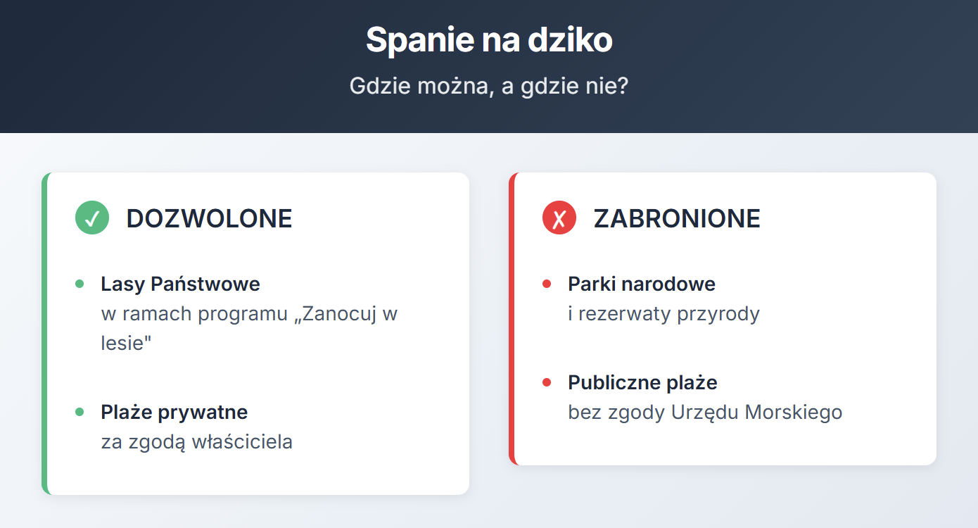Click the red X icon beside ZABRONIONE
The height and width of the screenshot is (528, 978).
[559, 218]
